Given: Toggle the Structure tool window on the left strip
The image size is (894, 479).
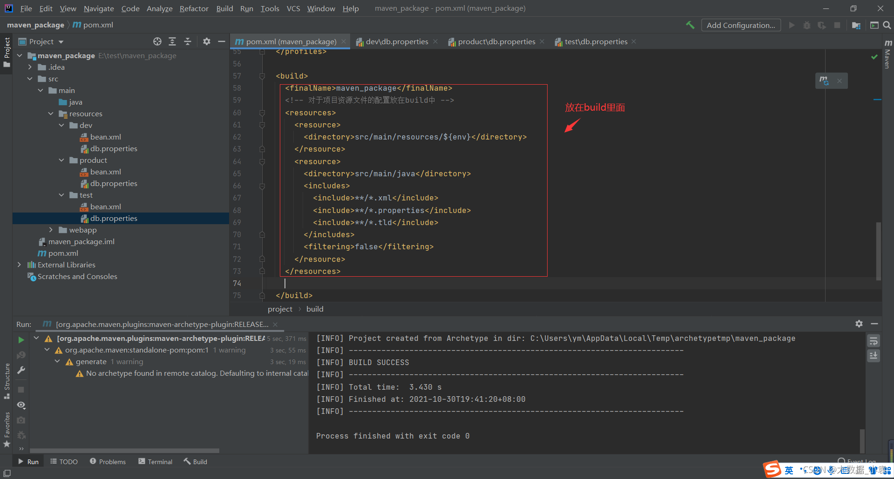Looking at the screenshot, I should 7,381.
